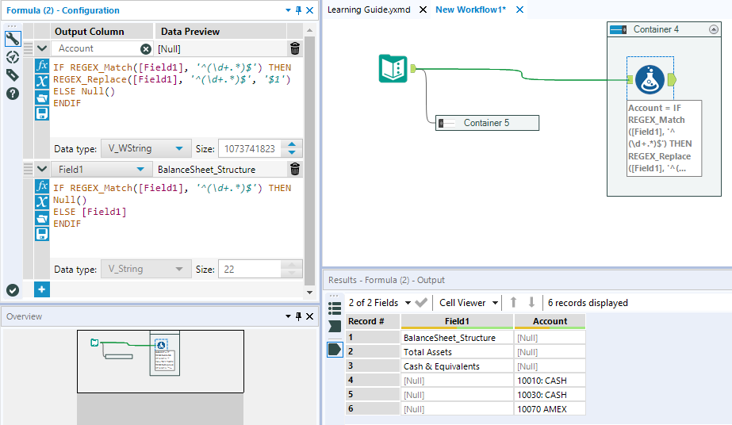This screenshot has height=425, width=732.
Task: Open the Annotation tag icon
Action: 13,75
